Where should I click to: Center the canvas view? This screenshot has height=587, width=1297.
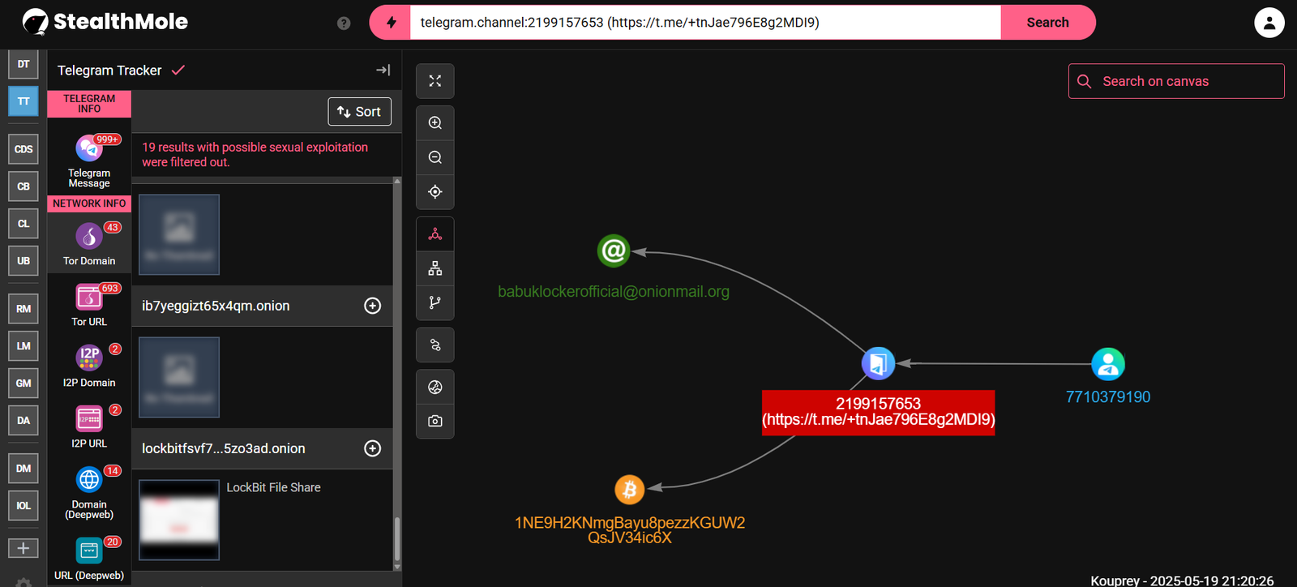click(x=435, y=192)
